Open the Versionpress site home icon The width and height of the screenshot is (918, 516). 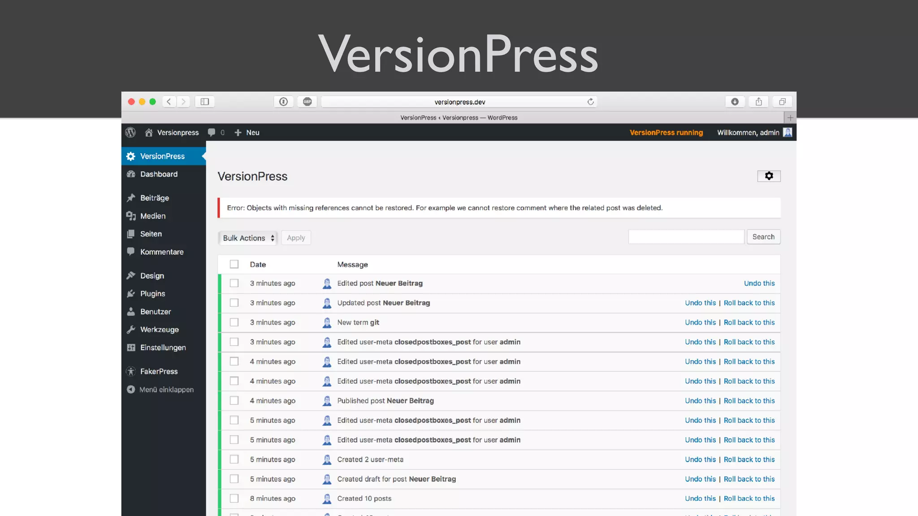point(149,133)
